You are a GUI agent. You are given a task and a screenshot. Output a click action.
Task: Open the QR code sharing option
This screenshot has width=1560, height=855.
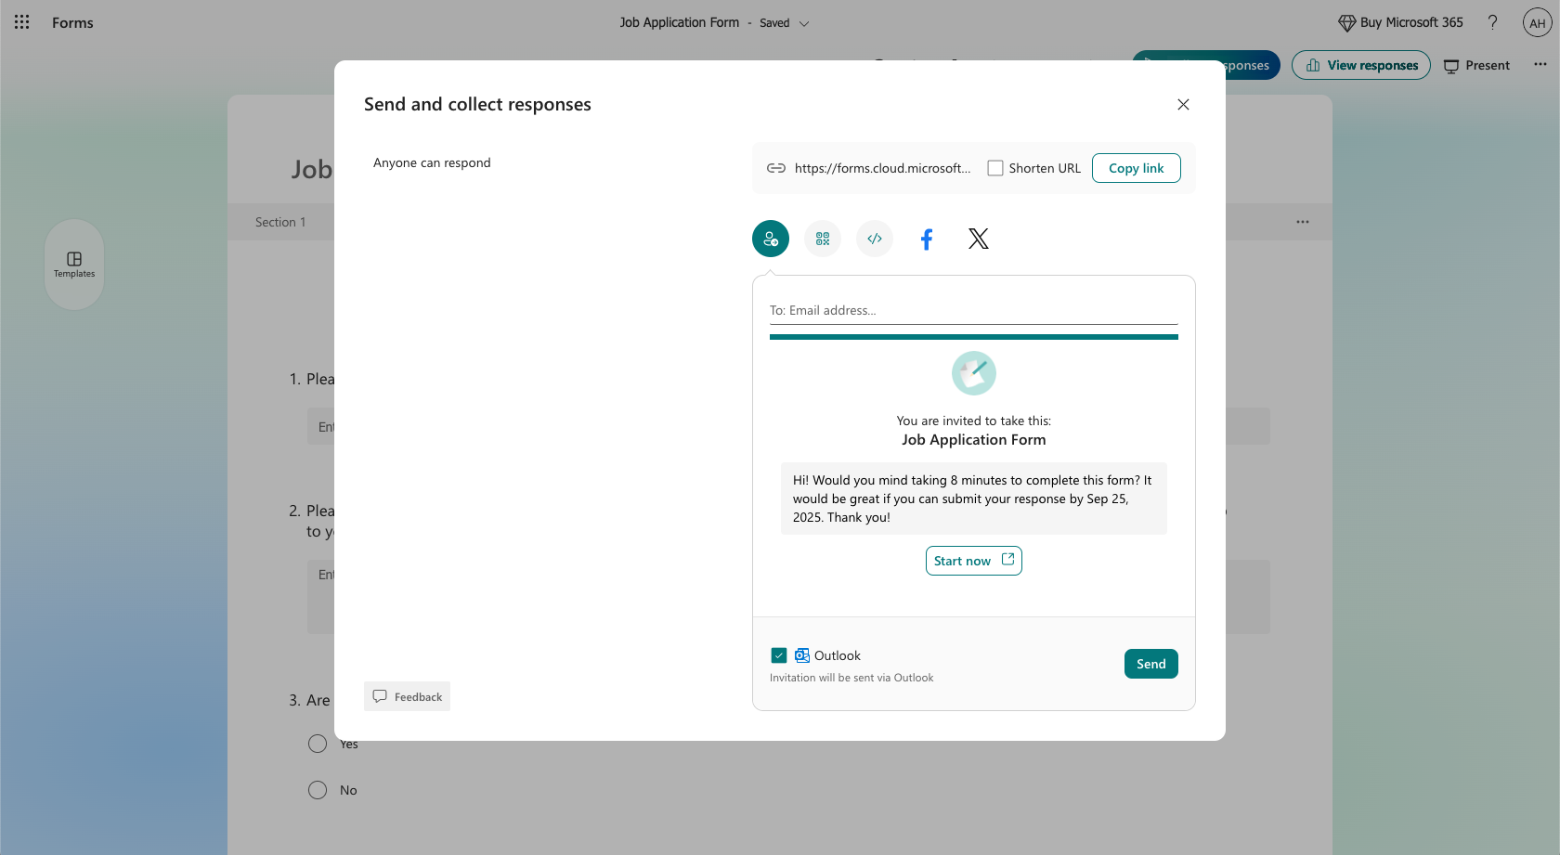(822, 239)
